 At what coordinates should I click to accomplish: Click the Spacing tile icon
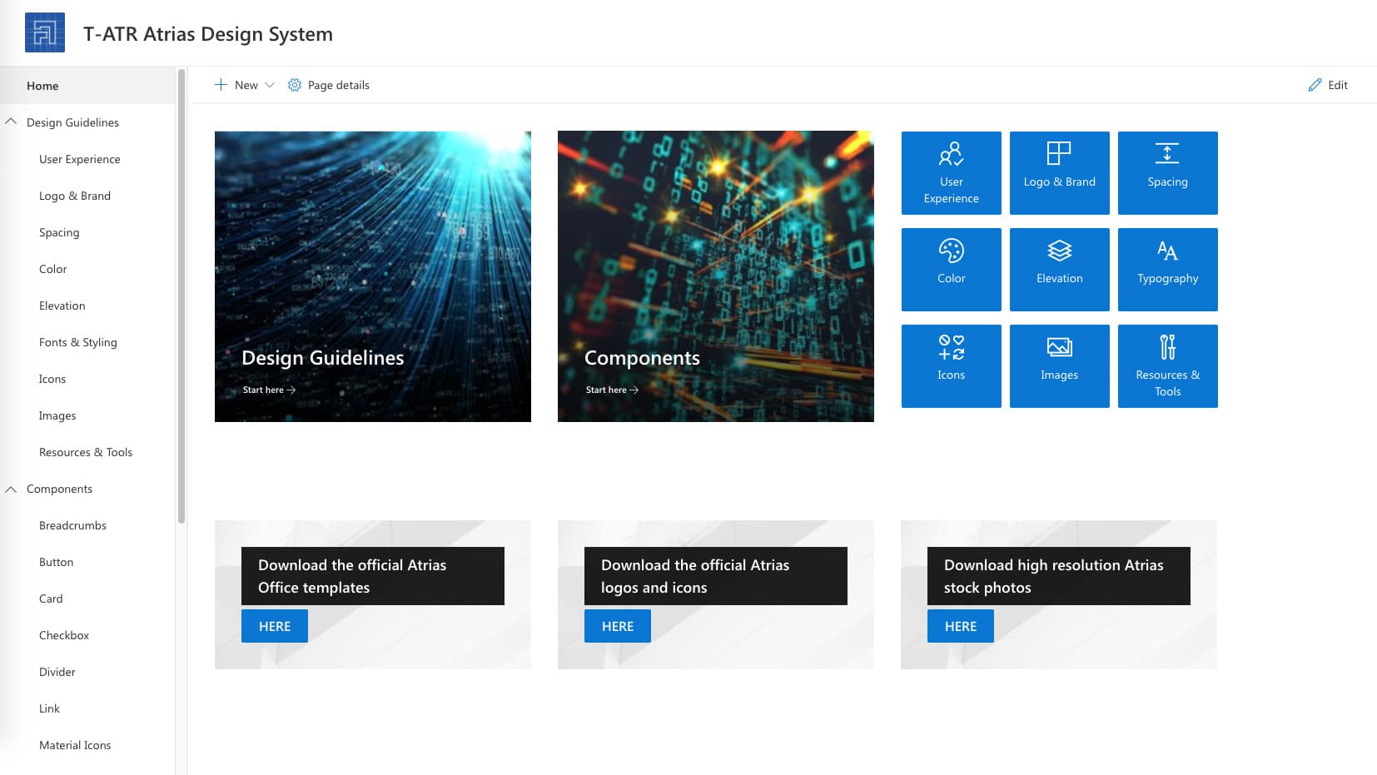1167,154
